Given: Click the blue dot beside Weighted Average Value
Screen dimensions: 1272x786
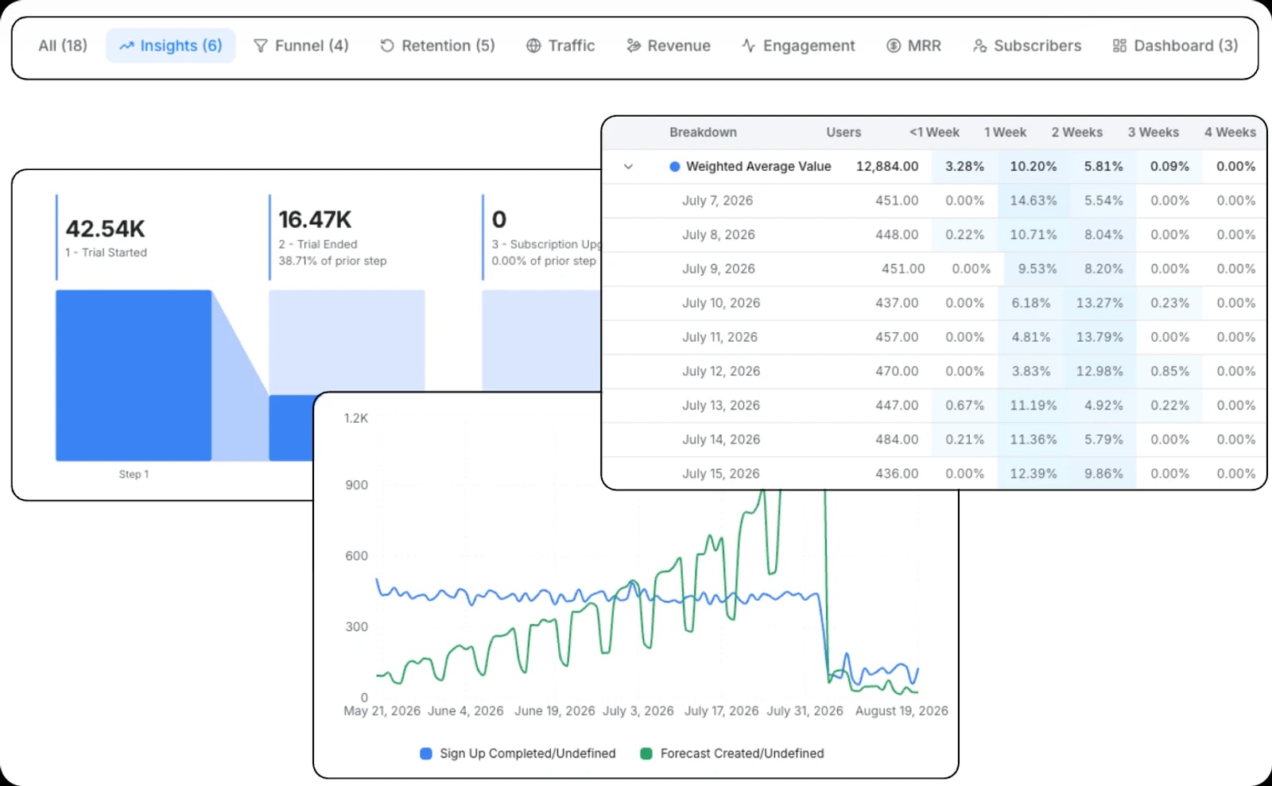Looking at the screenshot, I should coord(675,167).
